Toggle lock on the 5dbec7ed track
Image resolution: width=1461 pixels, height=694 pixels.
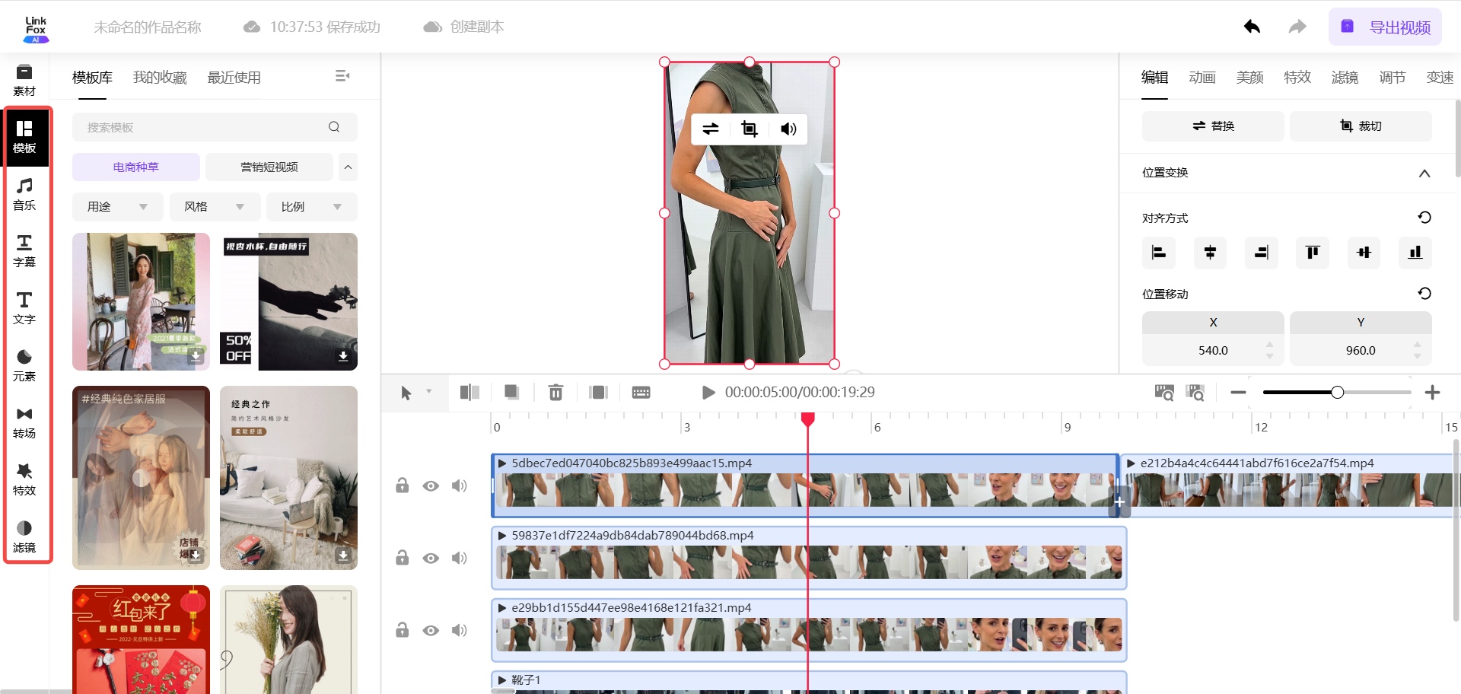403,485
